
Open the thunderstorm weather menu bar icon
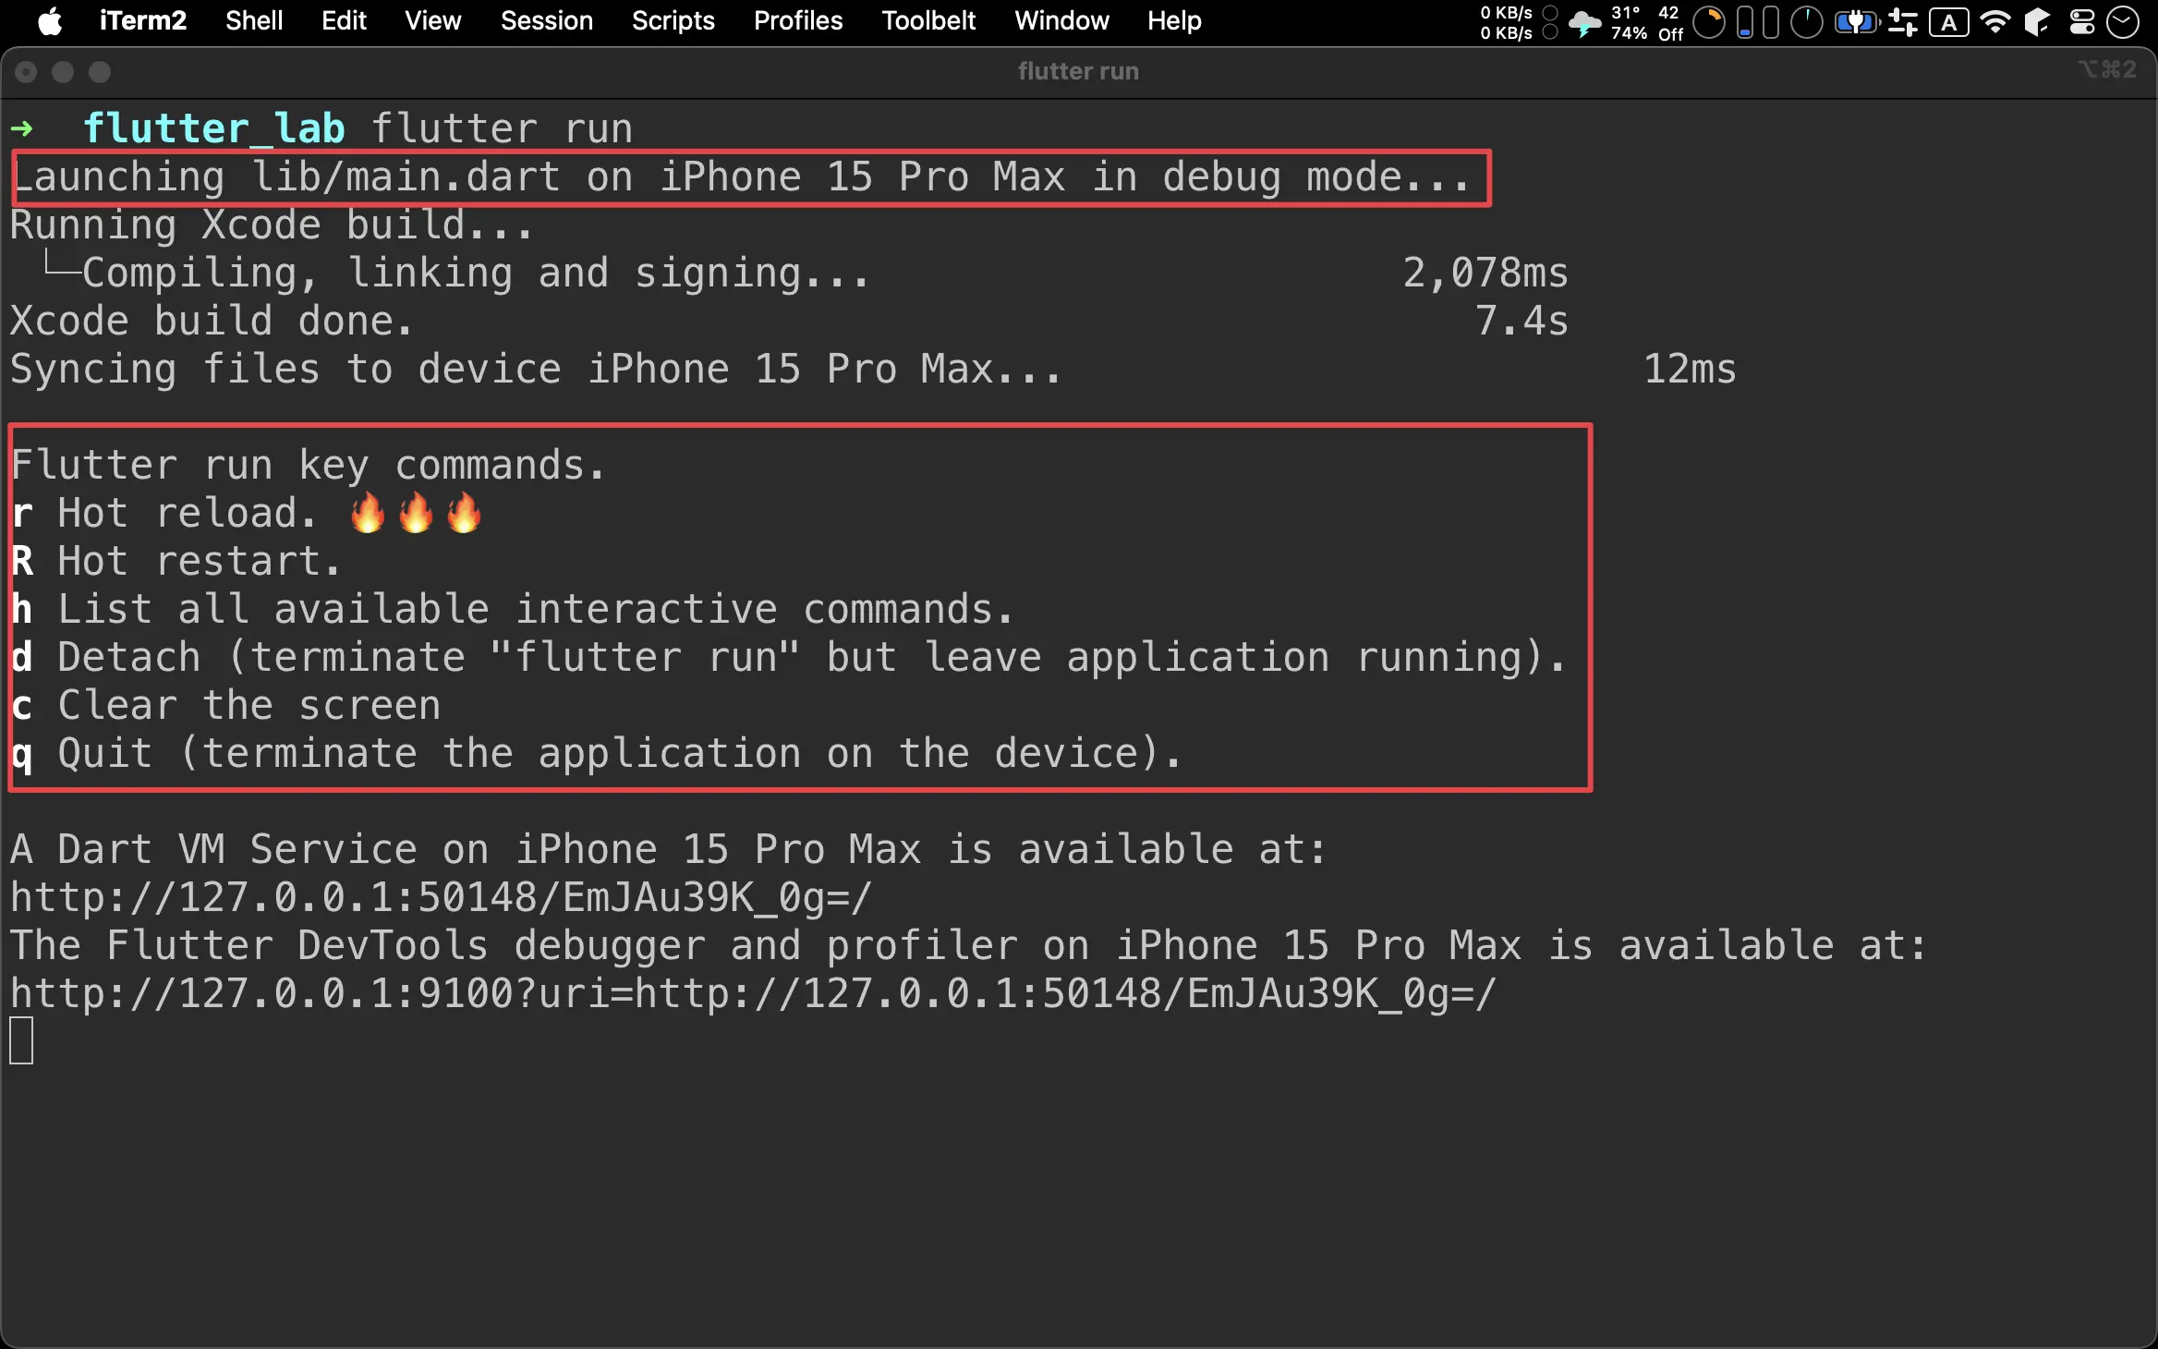(x=1585, y=22)
